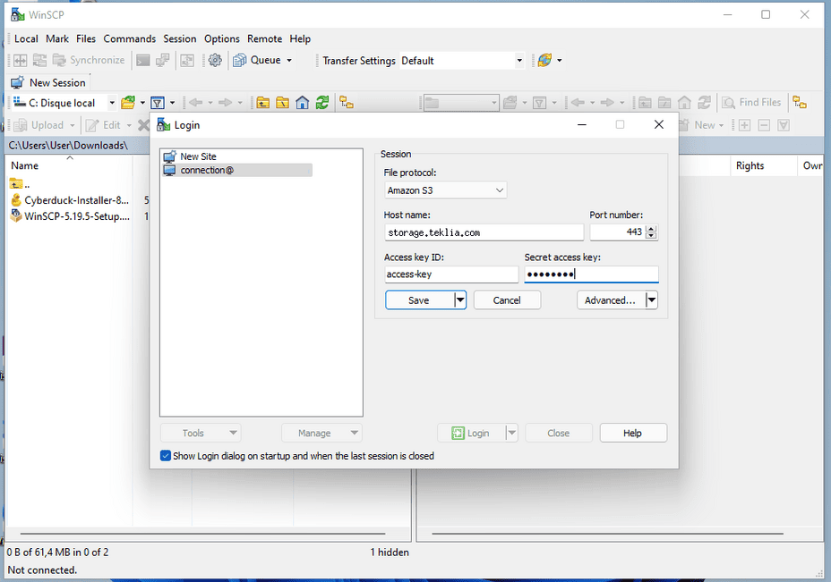831x582 pixels.
Task: Open the Transfer Settings Default combo box
Action: pyautogui.click(x=461, y=61)
